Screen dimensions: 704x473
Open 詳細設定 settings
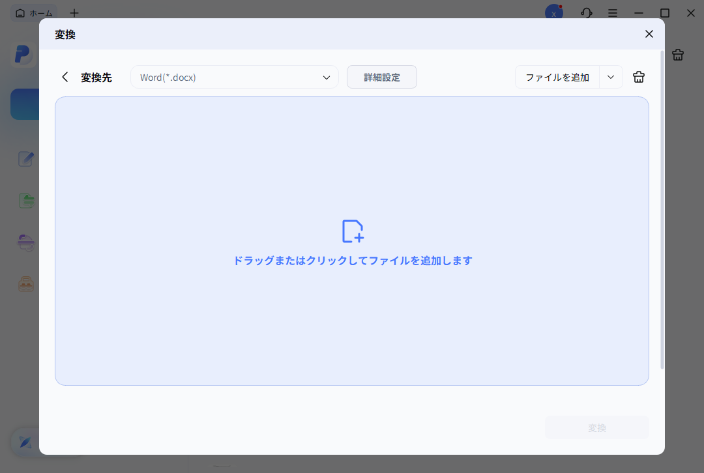[381, 76]
